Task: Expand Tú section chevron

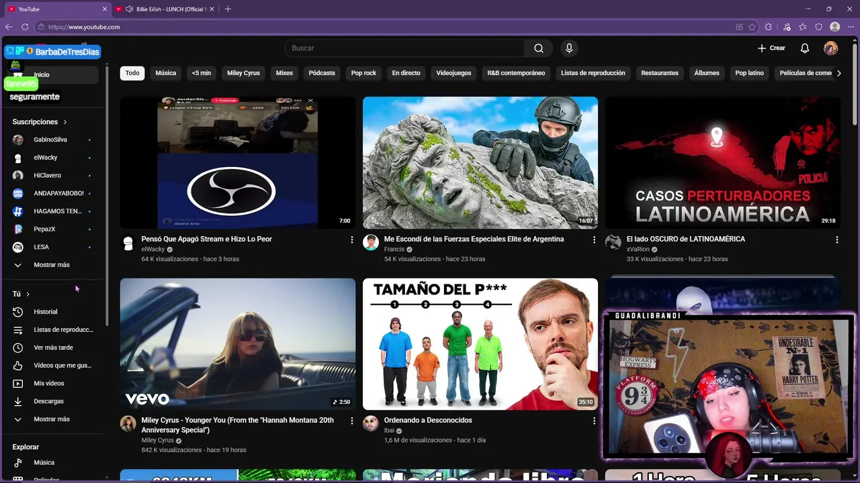Action: [28, 294]
